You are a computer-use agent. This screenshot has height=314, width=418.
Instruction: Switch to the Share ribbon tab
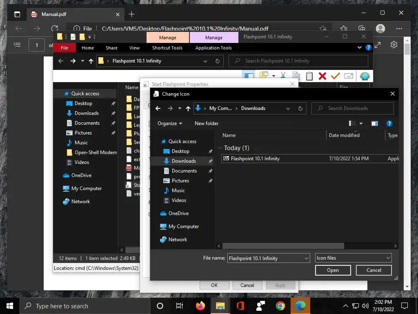[x=111, y=48]
